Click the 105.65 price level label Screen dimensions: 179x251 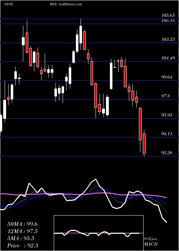(x=168, y=15)
